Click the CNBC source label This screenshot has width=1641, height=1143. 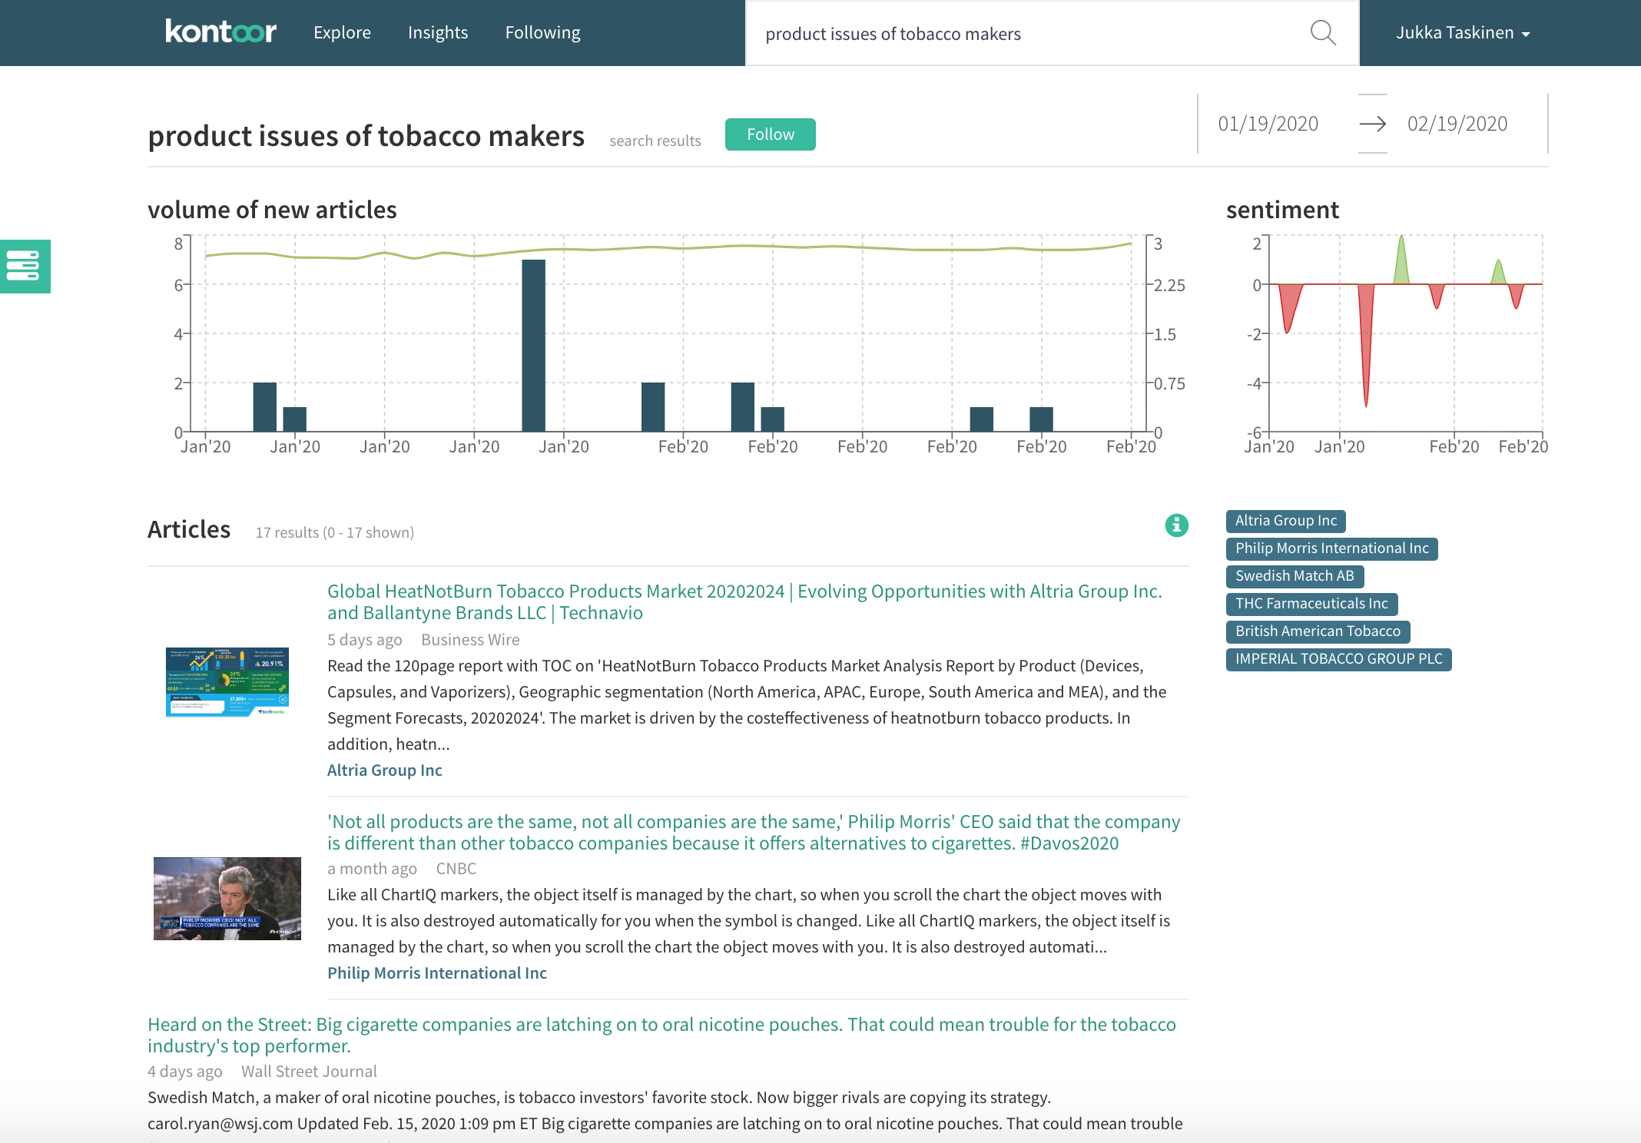[456, 869]
